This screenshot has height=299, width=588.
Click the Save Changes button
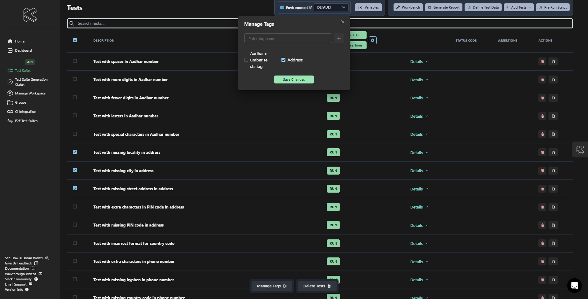coord(294,79)
